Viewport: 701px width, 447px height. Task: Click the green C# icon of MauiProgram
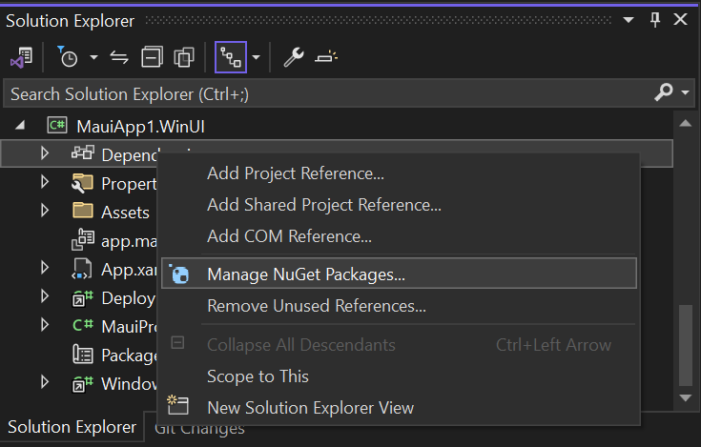83,325
